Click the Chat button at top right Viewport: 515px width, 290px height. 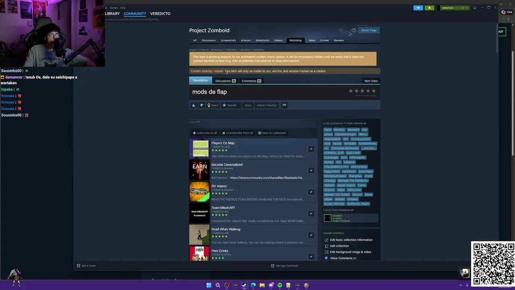pos(507,12)
